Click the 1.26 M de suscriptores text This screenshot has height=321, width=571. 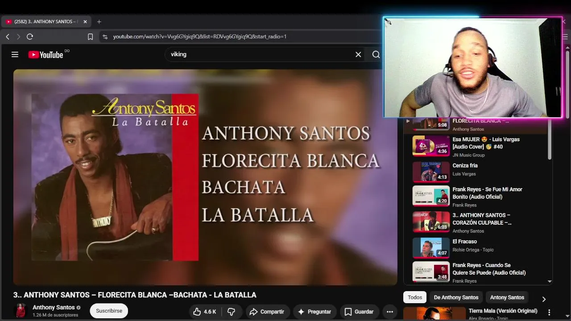click(55, 315)
